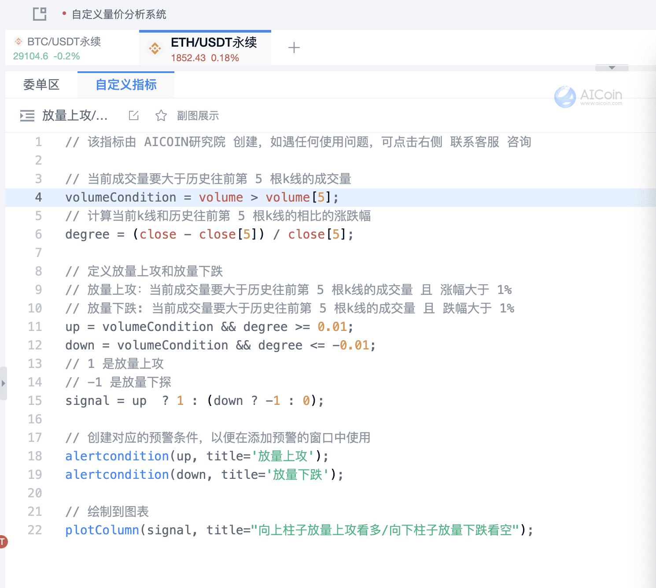Click the plotColumn call on line 22
656x588 pixels.
pyautogui.click(x=299, y=530)
